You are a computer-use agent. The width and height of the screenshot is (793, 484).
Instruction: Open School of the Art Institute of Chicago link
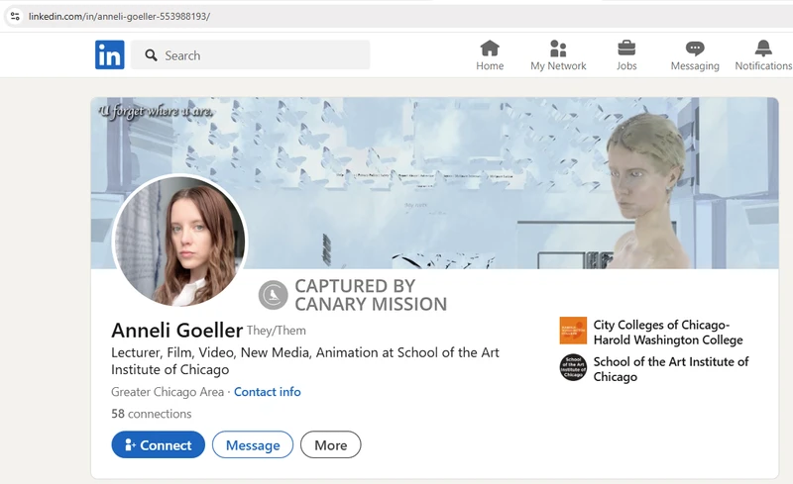(x=671, y=369)
